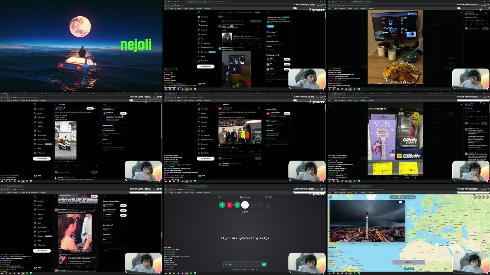The width and height of the screenshot is (490, 275).
Task: Bookmark the nejoli Kick stream post
Action: click(258, 44)
